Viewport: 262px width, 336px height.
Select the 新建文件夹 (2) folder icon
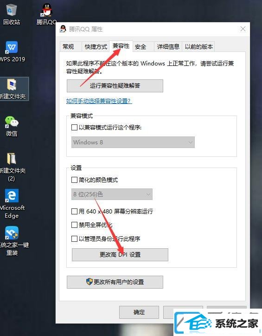tap(12, 159)
